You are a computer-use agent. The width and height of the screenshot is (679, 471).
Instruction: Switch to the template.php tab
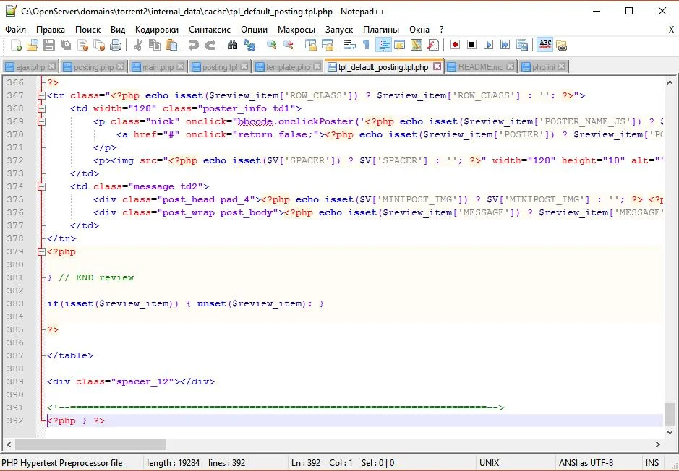288,67
